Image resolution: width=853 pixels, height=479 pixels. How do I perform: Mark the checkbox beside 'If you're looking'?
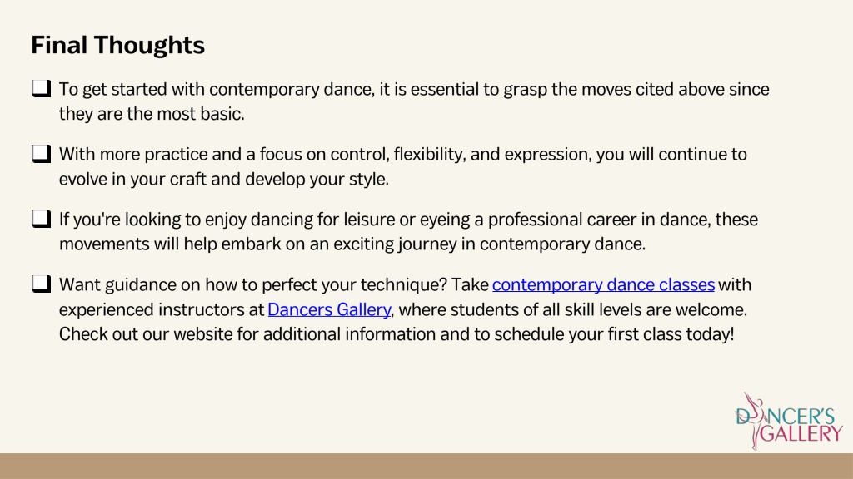tap(42, 219)
